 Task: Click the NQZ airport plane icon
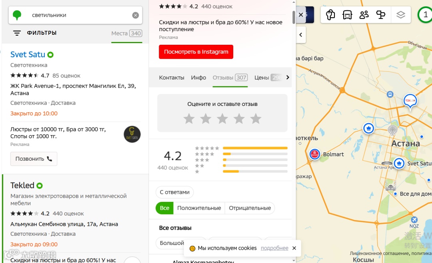click(414, 220)
